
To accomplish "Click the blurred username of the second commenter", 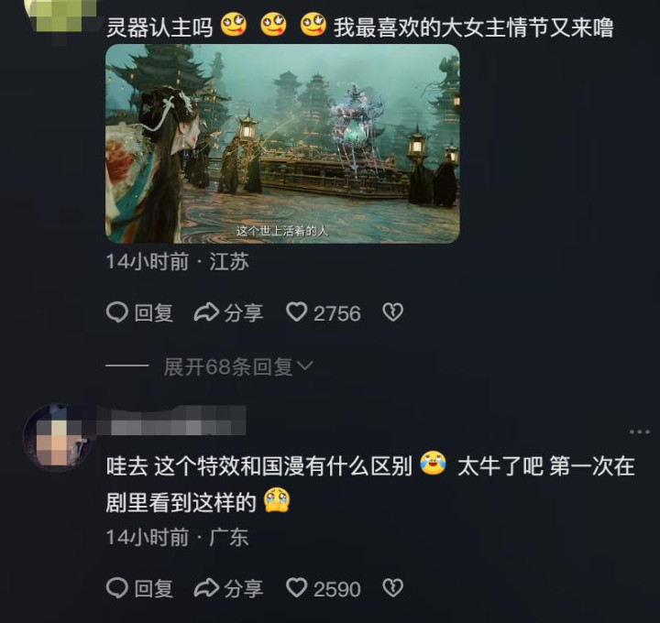I will pos(171,421).
